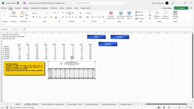This screenshot has width=194, height=109.
Task: Apply red font color swatch
Action: [x=56, y=17]
